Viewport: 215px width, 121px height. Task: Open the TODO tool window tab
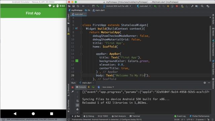(103, 116)
